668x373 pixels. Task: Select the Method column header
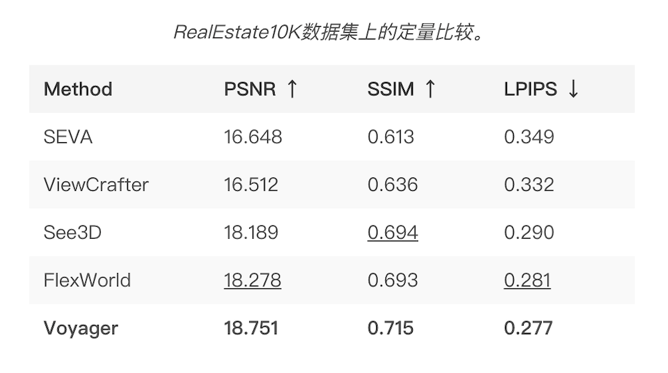(x=77, y=89)
